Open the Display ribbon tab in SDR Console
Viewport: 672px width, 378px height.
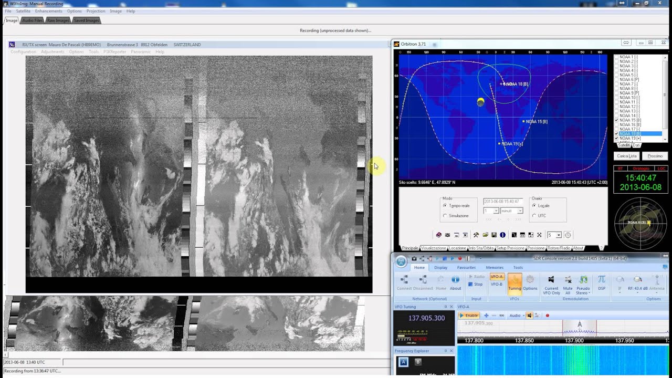click(x=440, y=267)
